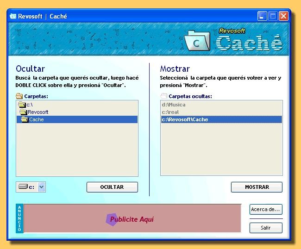Select the Cache folder in Carpetas list

pyautogui.click(x=77, y=119)
